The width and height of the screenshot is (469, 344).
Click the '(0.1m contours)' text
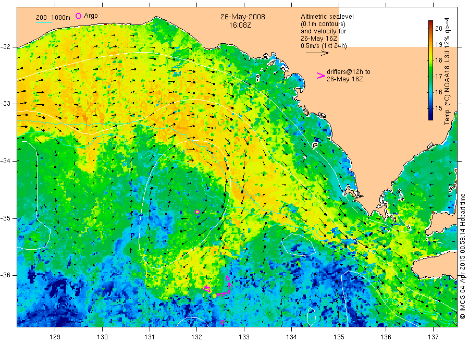323,24
